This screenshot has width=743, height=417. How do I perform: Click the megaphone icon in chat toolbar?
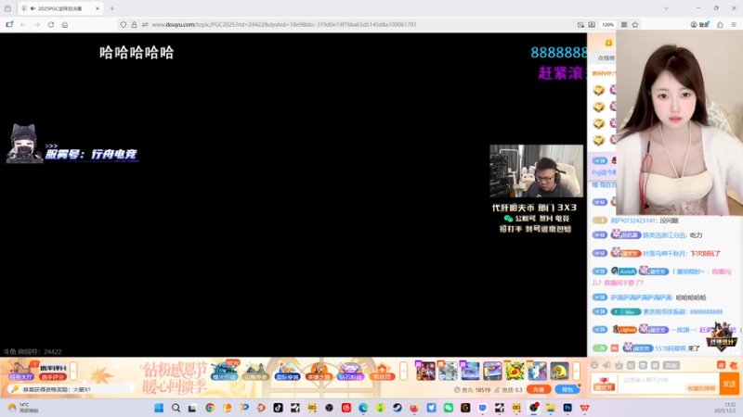click(607, 365)
